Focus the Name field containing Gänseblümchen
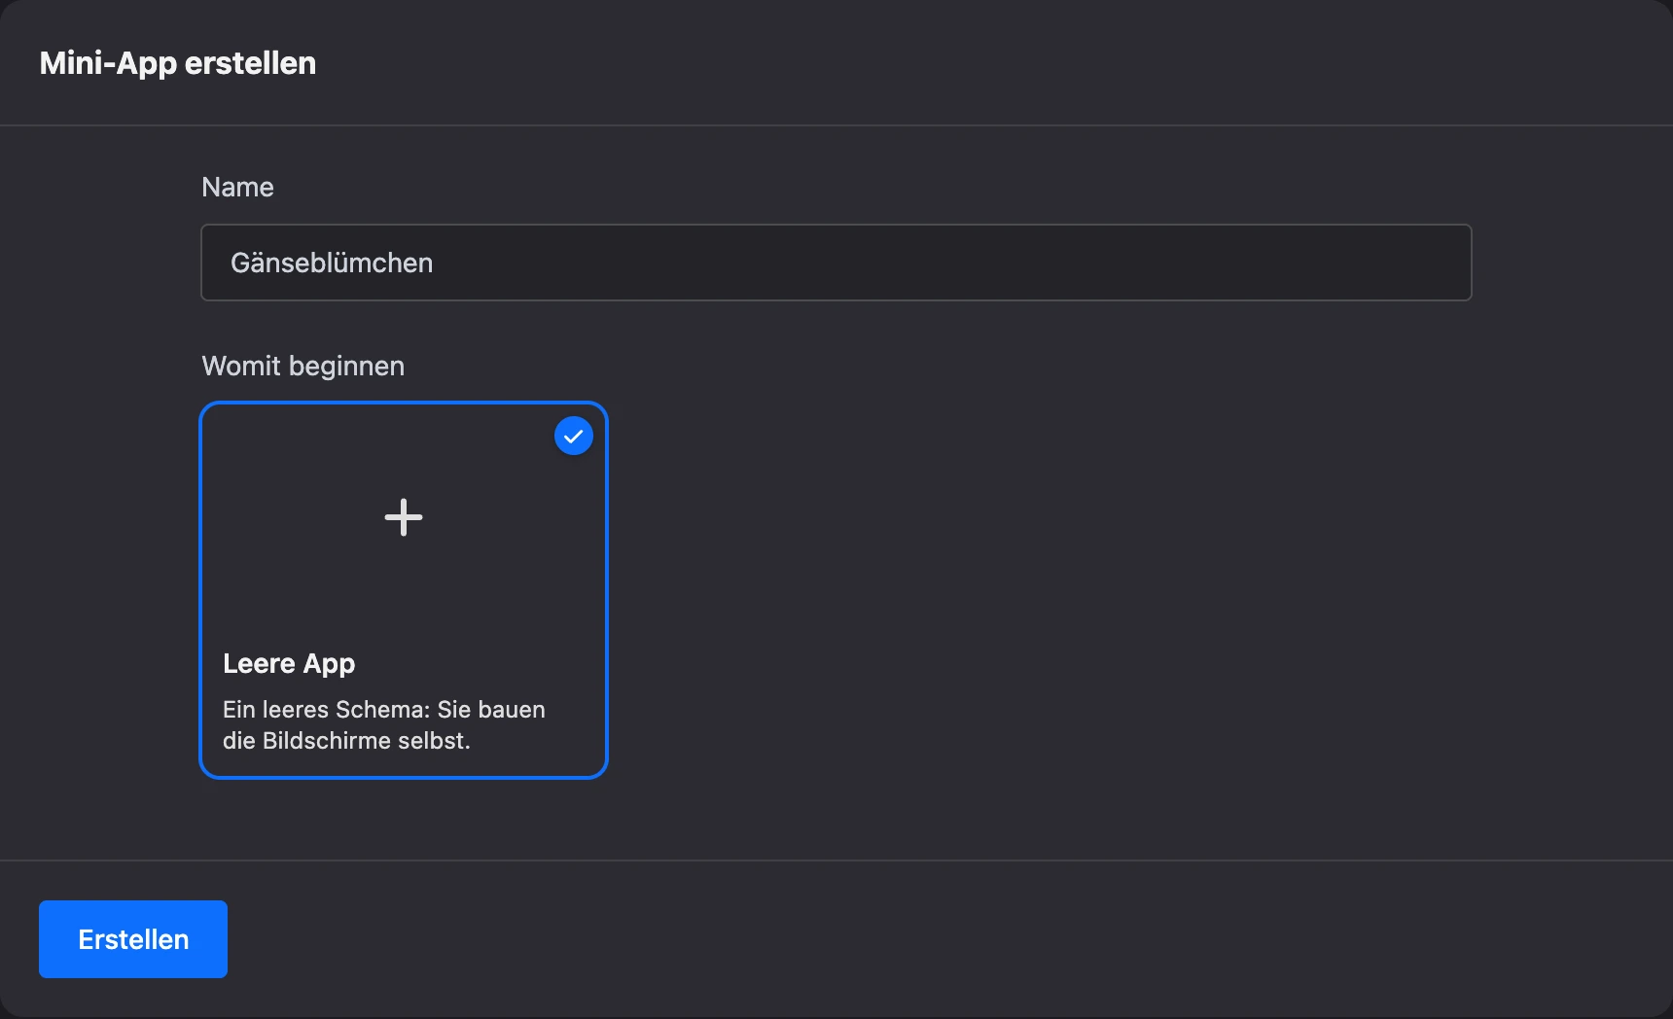This screenshot has height=1019, width=1673. coord(836,263)
